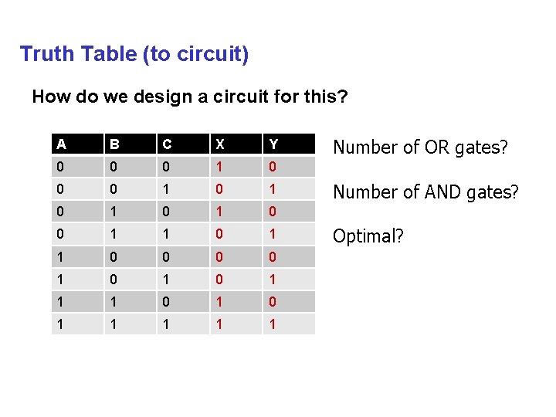
Task: Select the B column header cell
Action: (x=129, y=144)
